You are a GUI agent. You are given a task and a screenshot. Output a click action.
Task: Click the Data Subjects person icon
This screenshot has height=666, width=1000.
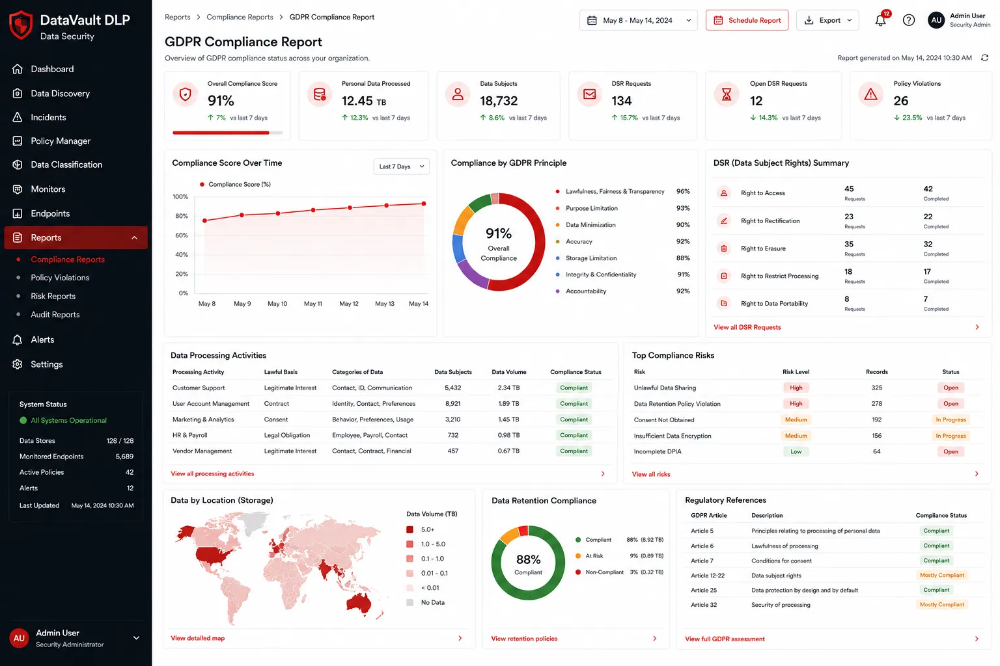458,94
